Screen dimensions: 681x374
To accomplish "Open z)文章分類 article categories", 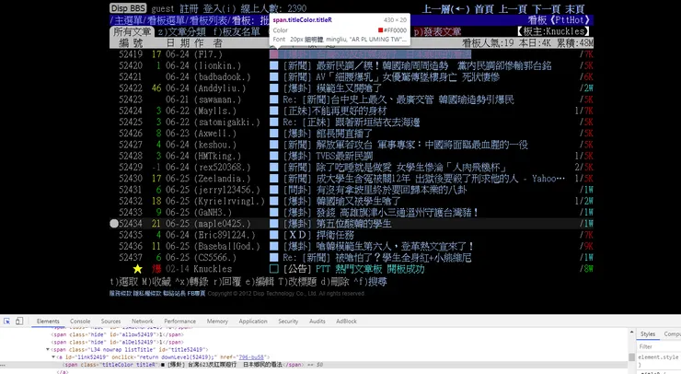I will [x=182, y=31].
